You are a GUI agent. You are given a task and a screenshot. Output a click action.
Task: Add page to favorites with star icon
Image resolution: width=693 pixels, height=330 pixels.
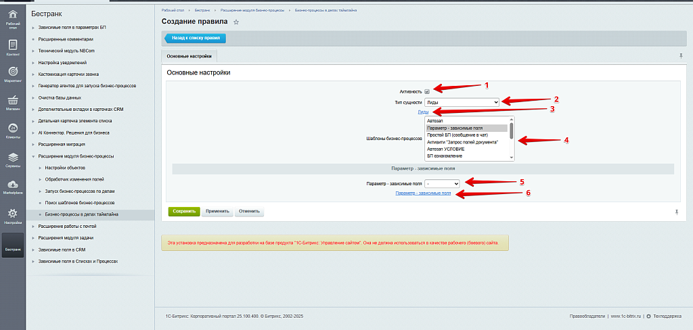(x=236, y=22)
